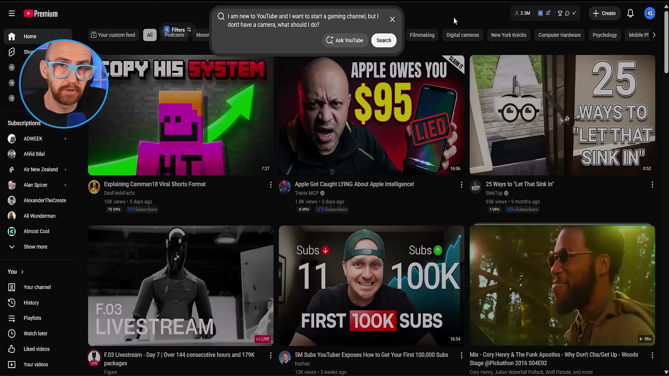Screen dimensions: 669x376
Task: Click the Ask YouTube button
Action: coord(345,40)
